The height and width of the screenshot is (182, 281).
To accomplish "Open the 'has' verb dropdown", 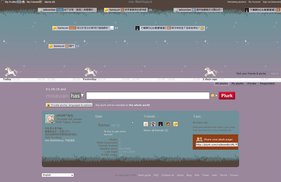I will (77, 96).
